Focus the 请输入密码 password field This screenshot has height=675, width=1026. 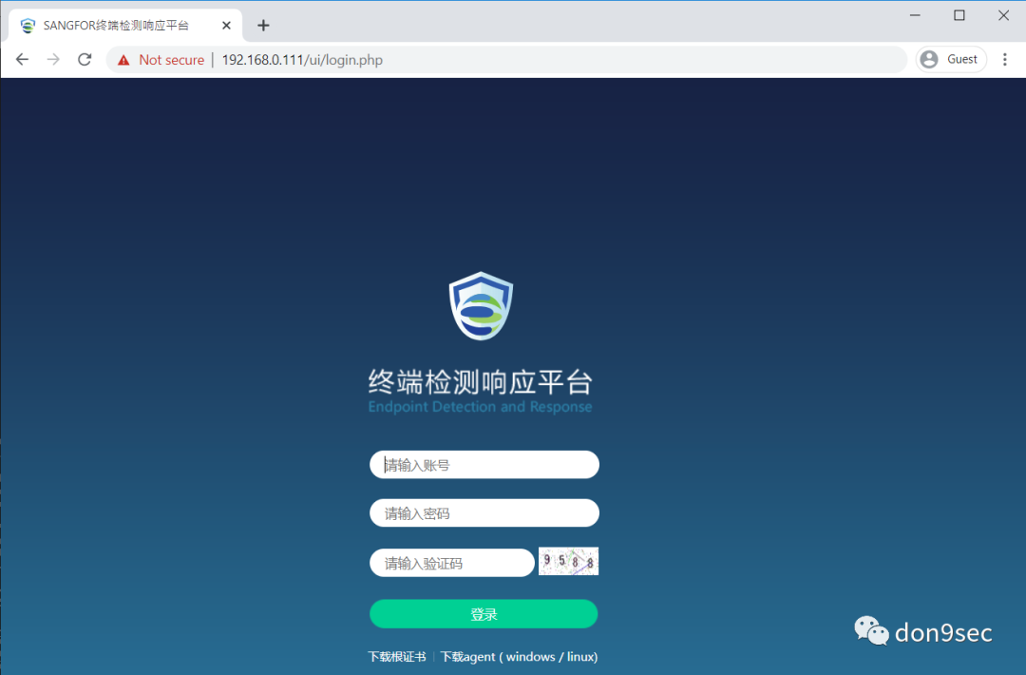pos(484,513)
